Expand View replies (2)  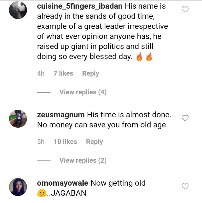pyautogui.click(x=83, y=160)
